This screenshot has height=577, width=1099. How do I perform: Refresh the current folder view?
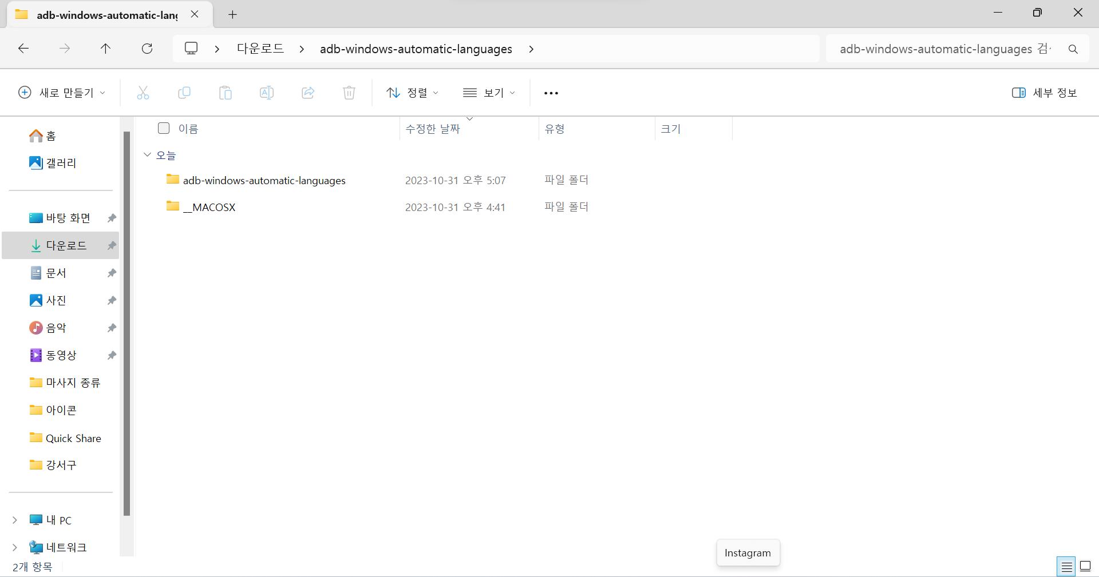(147, 49)
